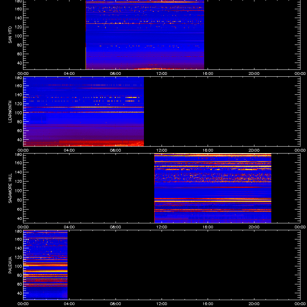Click the 08:00 time label under Palehua panel

[116, 304]
